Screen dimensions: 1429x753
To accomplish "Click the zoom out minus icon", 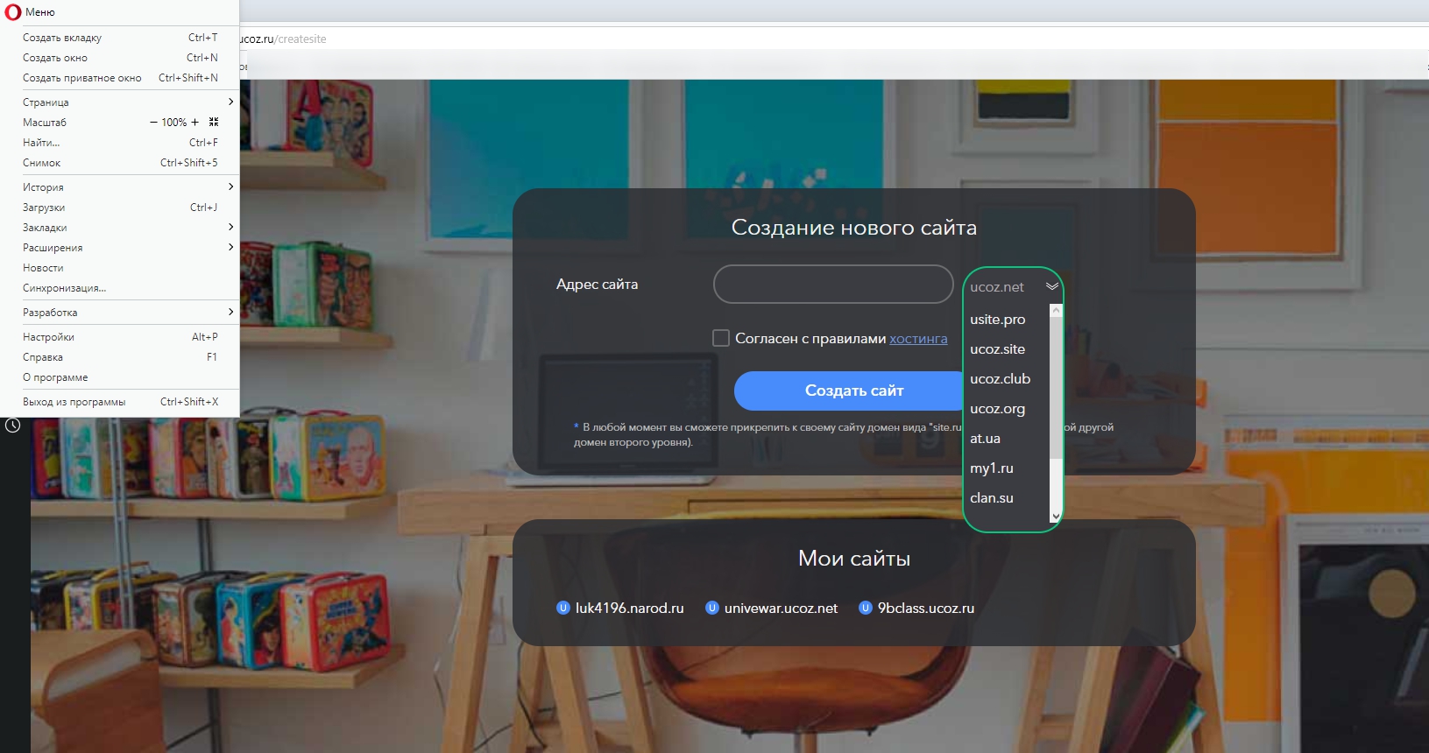I will [154, 123].
